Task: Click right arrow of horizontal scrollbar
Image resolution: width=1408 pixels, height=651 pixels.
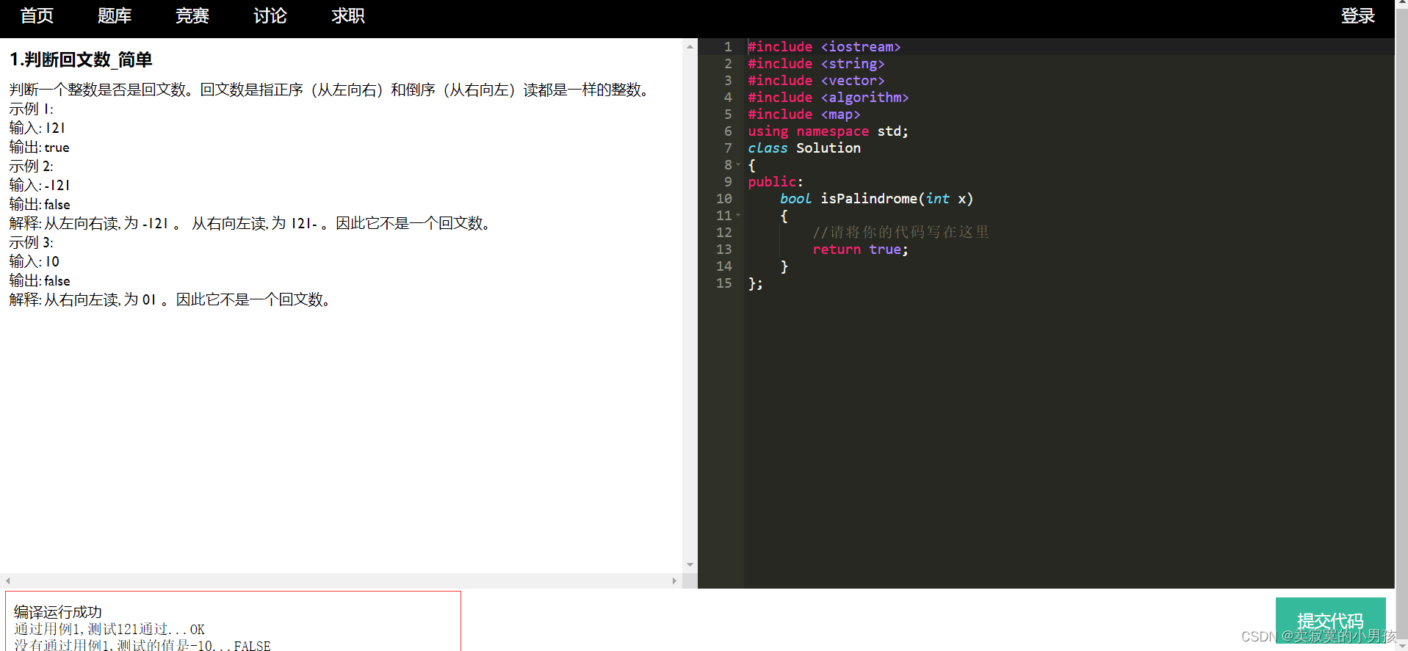Action: (x=674, y=581)
